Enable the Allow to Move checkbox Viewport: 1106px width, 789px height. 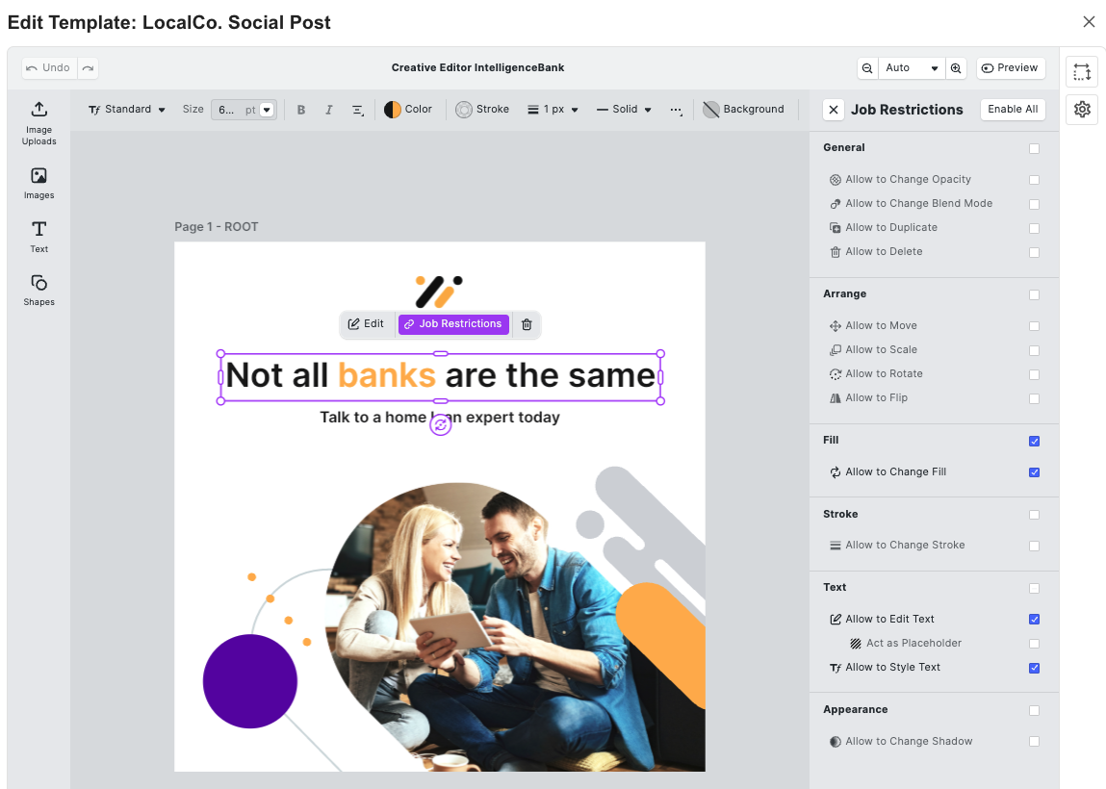pos(1034,326)
